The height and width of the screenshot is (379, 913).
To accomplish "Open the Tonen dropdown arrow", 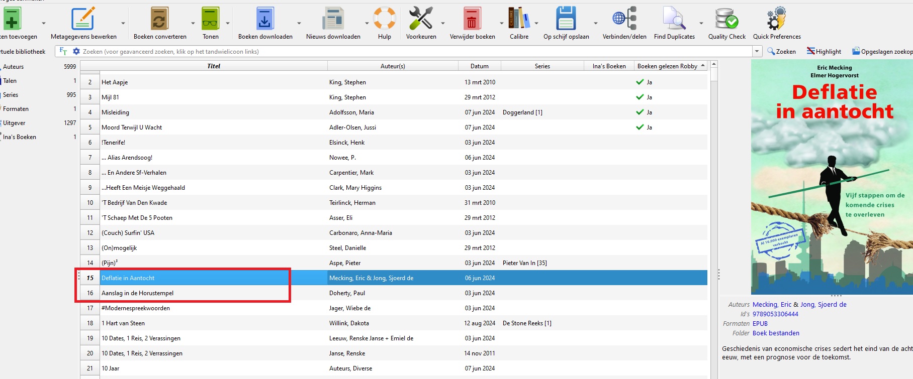I will tap(228, 23).
